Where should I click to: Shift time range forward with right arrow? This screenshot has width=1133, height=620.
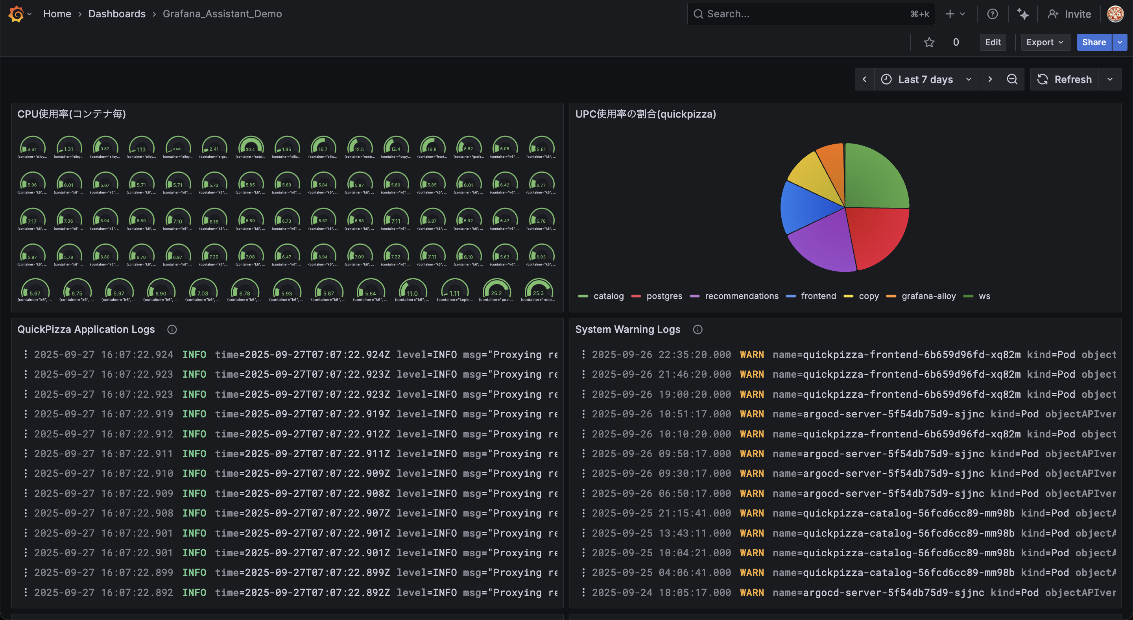point(990,79)
